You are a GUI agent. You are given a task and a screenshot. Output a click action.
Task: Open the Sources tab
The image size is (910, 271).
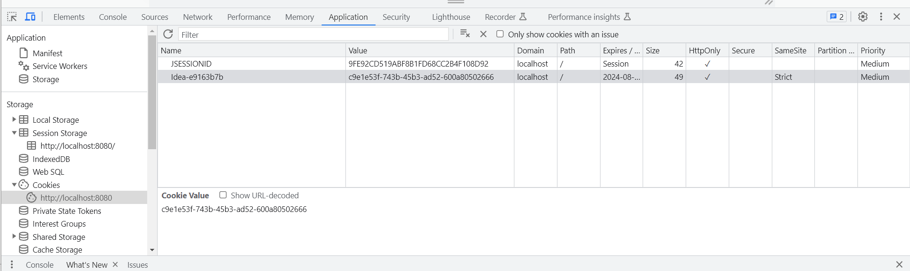coord(155,17)
